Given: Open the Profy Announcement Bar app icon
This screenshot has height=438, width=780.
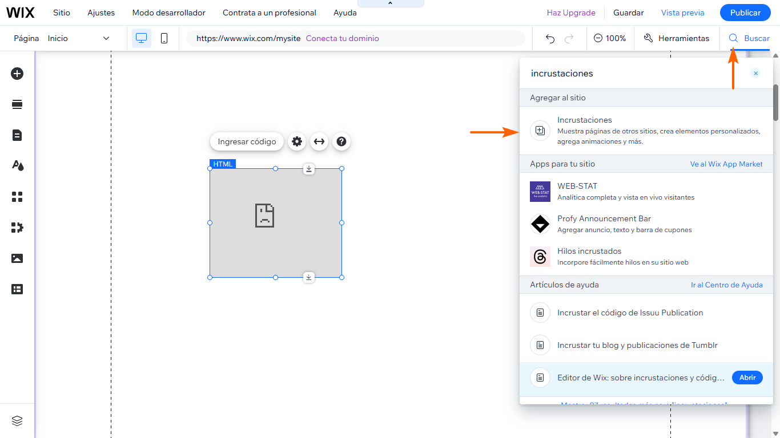Looking at the screenshot, I should 540,224.
